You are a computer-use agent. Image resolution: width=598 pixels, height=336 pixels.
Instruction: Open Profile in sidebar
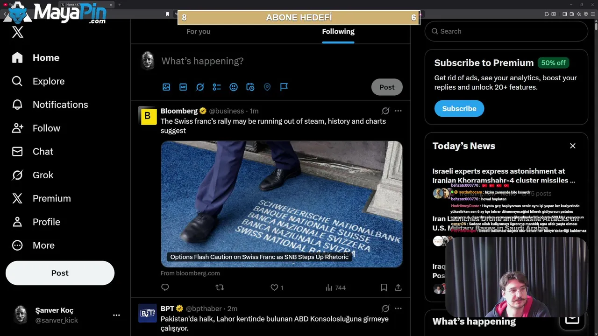36,222
